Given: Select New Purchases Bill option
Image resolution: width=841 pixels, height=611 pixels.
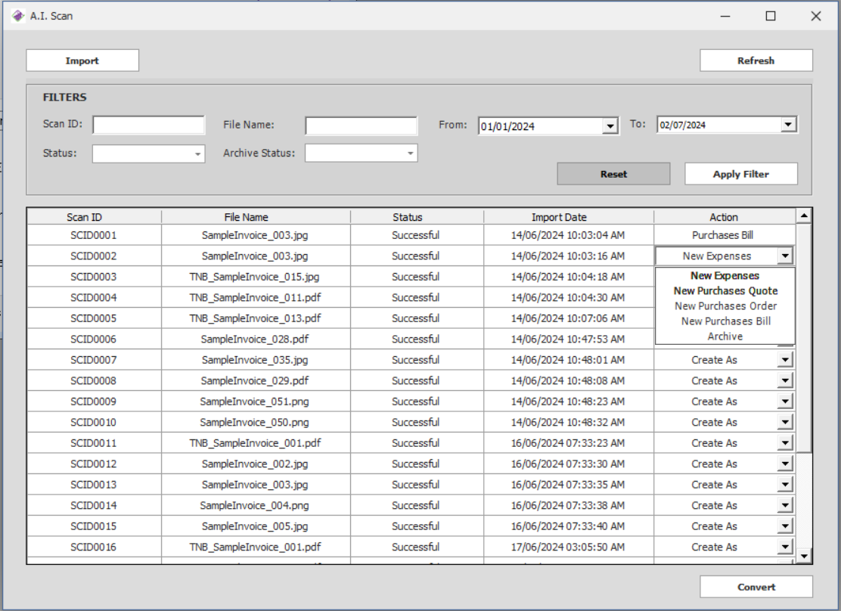Looking at the screenshot, I should (x=725, y=321).
